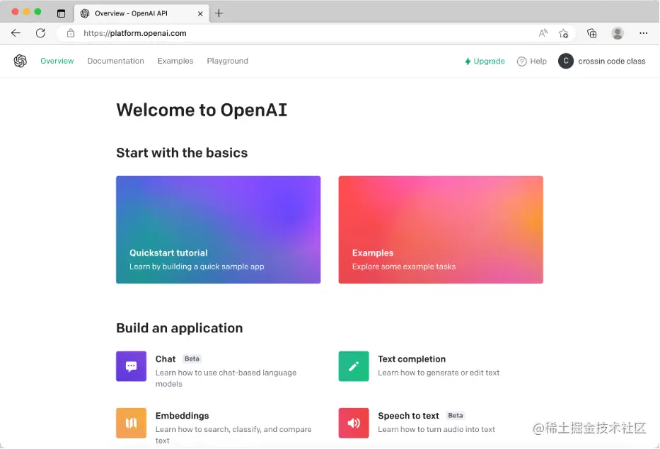Click the 'Build an application' heading
Image resolution: width=660 pixels, height=449 pixels.
pos(179,328)
